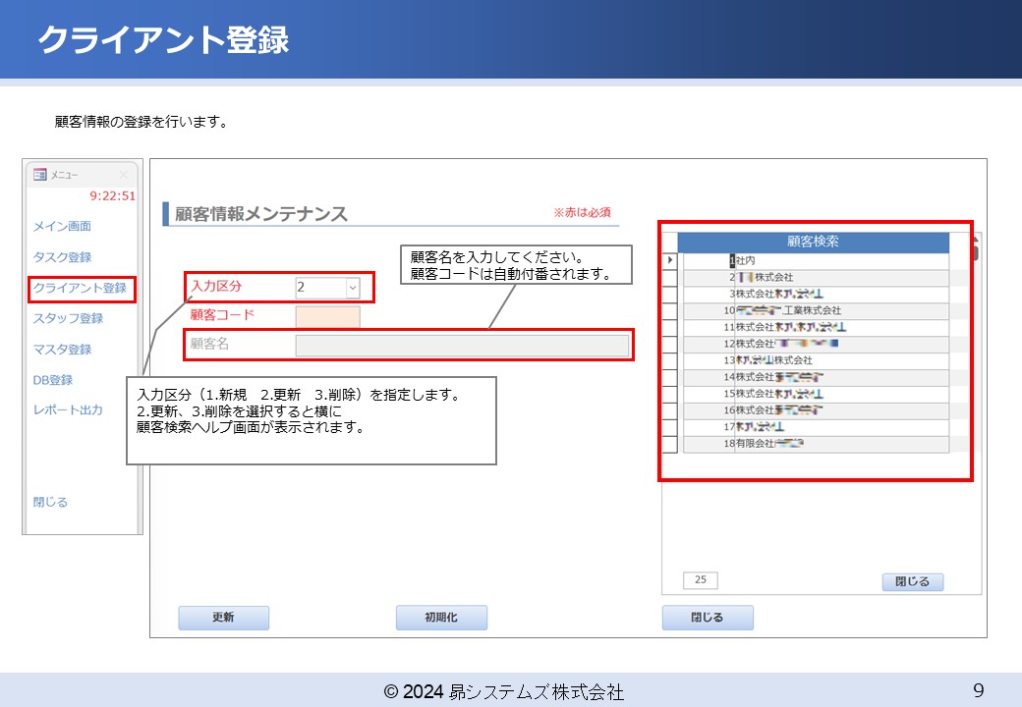Viewport: 1022px width, 707px height.
Task: Open the 入力区分 dropdown
Action: pos(352,288)
